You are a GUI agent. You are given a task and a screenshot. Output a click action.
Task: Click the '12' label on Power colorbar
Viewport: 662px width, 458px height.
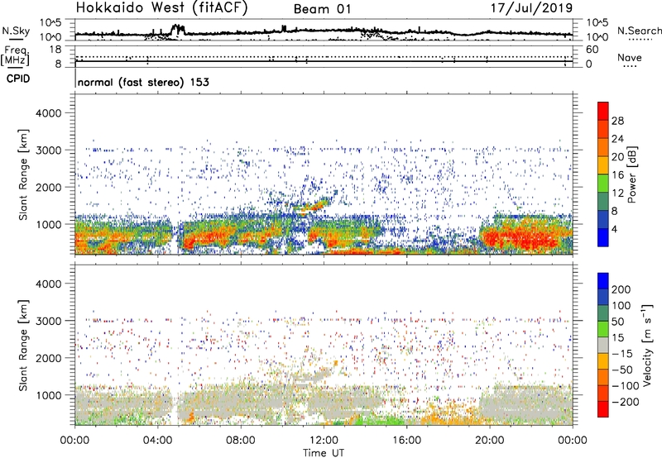click(617, 193)
